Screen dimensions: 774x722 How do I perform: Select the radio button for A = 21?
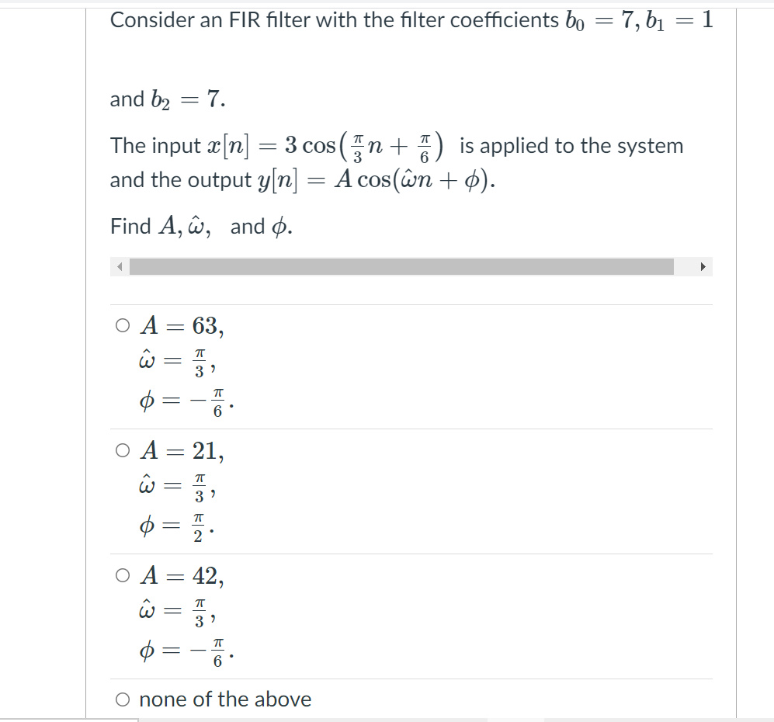pos(122,453)
